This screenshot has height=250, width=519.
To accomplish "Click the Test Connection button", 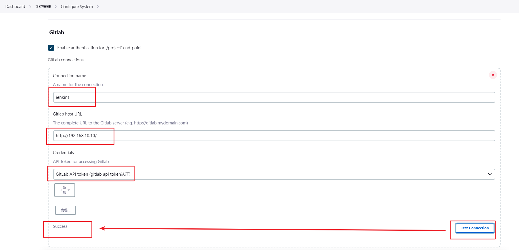I will (475, 228).
